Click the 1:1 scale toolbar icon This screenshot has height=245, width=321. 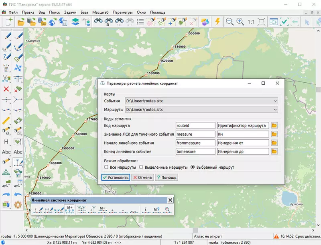251,22
